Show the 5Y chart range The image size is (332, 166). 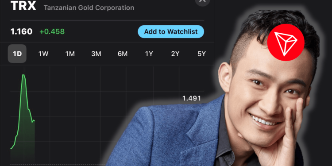201,54
